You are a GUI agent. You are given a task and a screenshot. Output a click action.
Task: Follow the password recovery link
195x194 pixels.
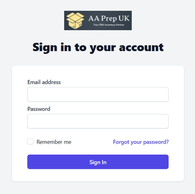pyautogui.click(x=141, y=142)
